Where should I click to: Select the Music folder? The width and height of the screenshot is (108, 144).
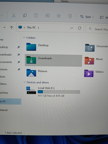94,61
